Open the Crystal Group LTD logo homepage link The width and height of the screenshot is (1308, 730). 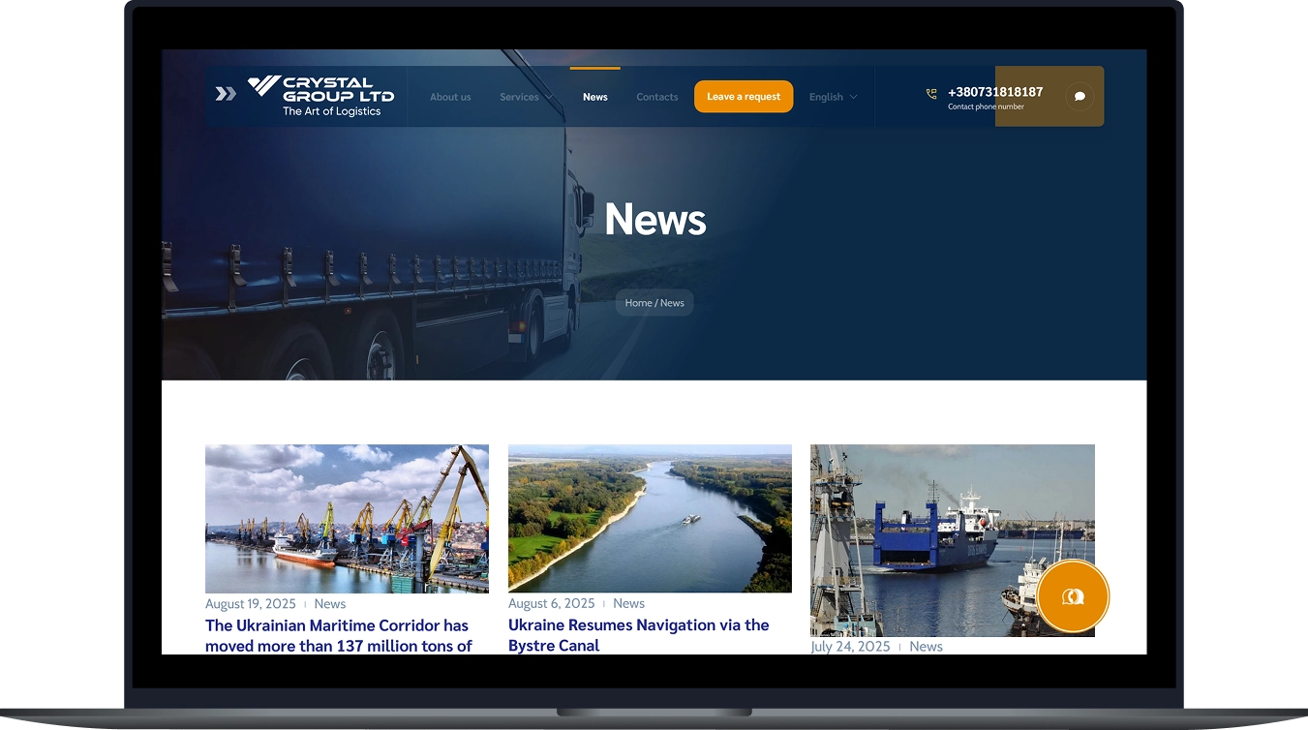pos(321,96)
